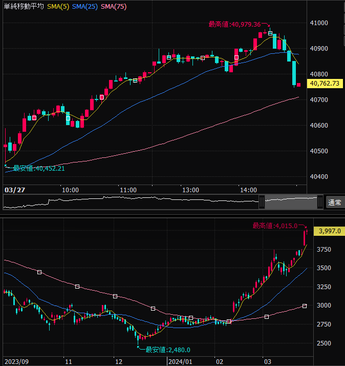Click the square marker at the 40,979.36 high candle
This screenshot has height=366, width=345.
[x=270, y=33]
